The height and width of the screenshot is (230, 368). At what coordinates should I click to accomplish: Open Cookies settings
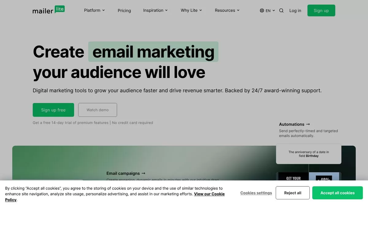coord(256,193)
